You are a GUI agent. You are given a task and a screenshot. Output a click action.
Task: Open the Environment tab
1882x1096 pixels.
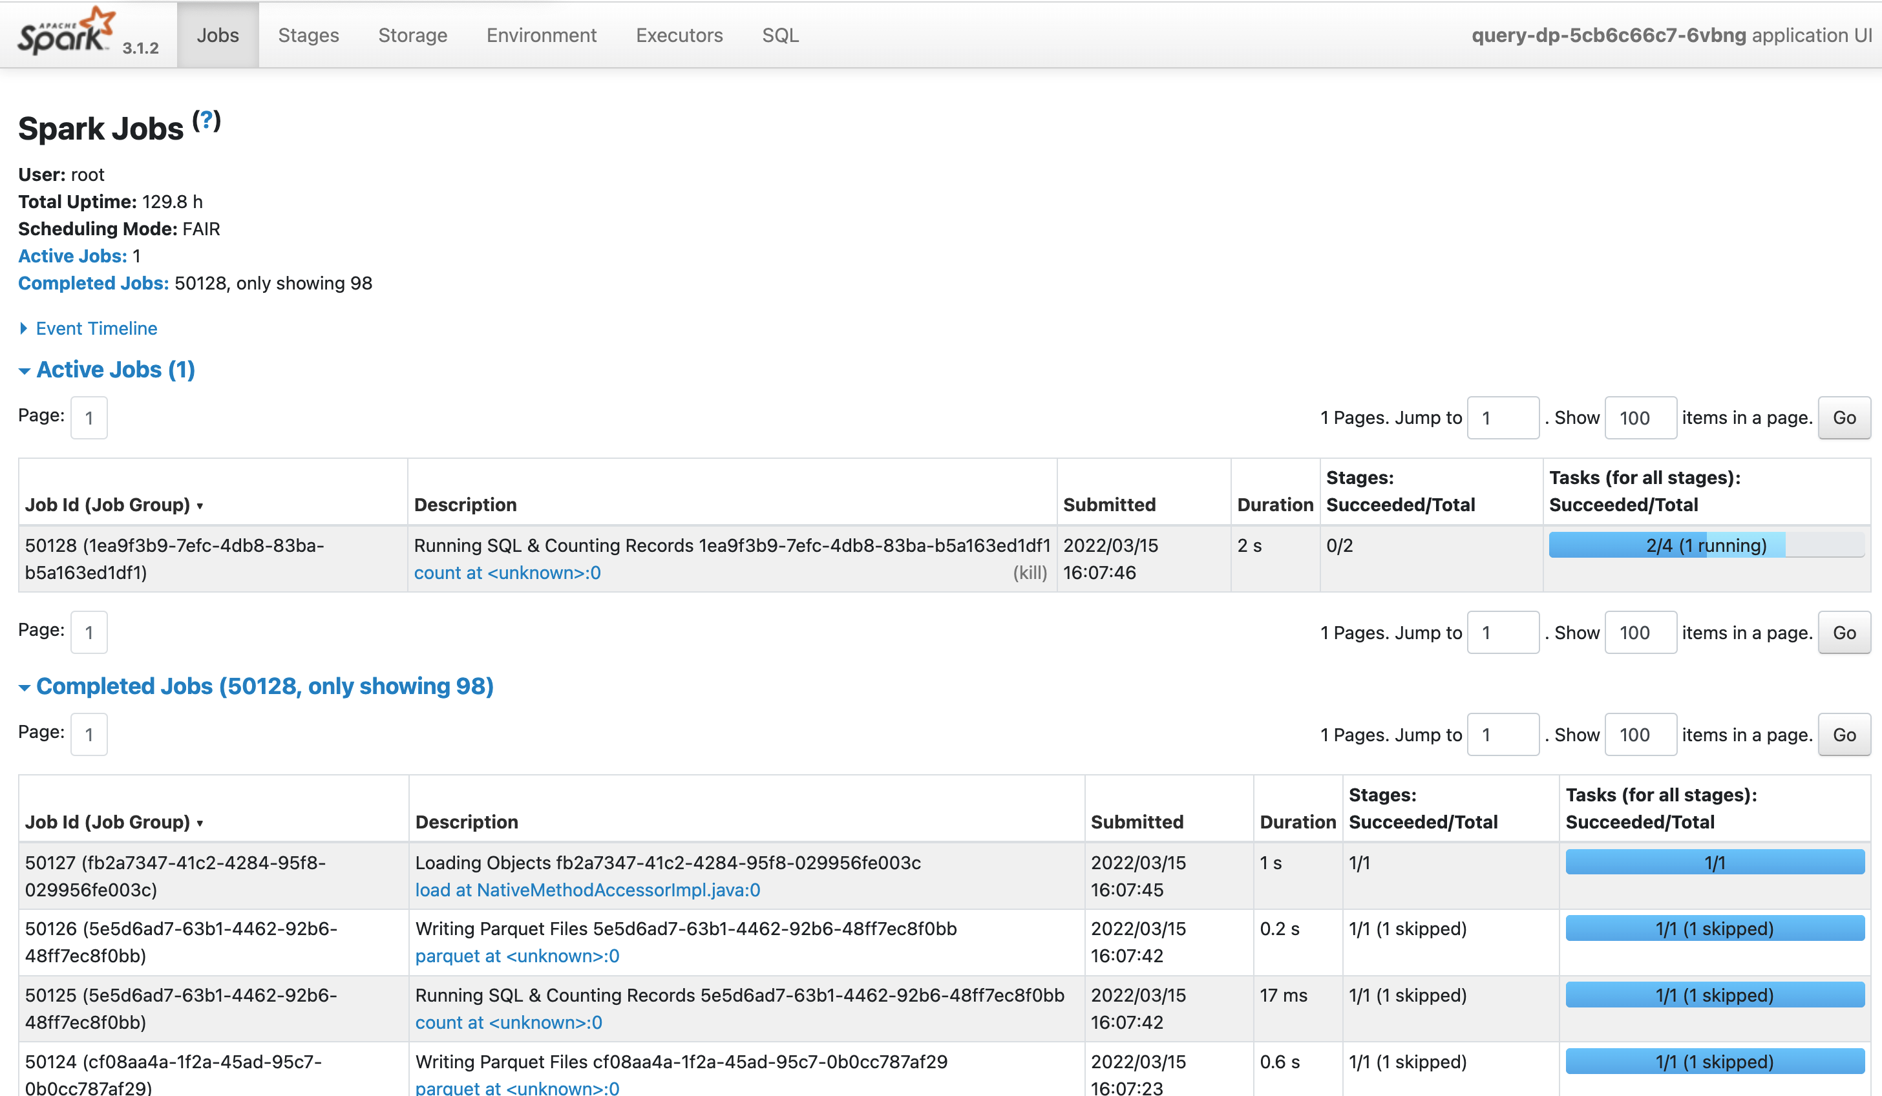coord(541,35)
